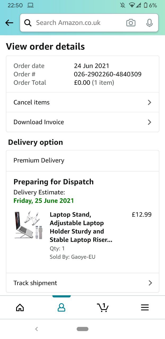
Task: Expand Track shipment chevron
Action: click(x=150, y=283)
